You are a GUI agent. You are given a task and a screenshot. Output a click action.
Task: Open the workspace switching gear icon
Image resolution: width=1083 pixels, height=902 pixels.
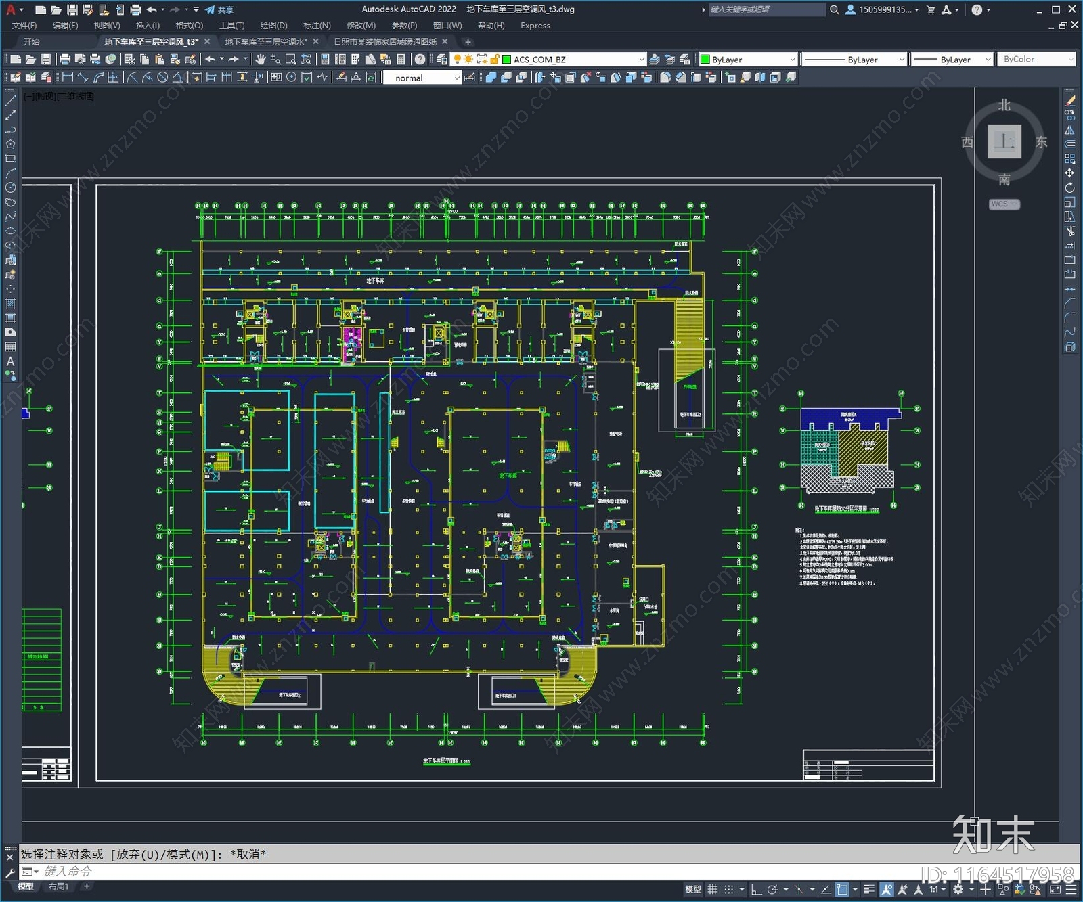[958, 890]
